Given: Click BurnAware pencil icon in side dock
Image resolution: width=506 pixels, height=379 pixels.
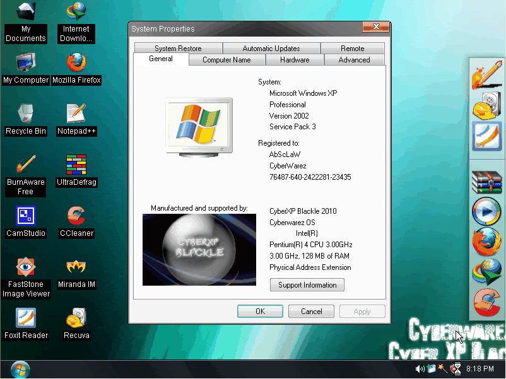Looking at the screenshot, I should coord(487,75).
